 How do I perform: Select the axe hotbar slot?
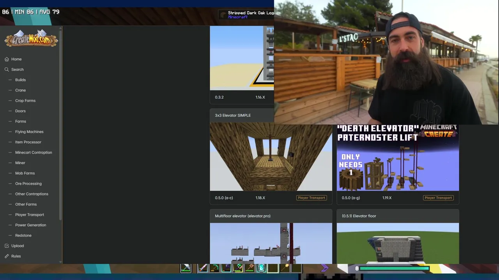click(226, 268)
